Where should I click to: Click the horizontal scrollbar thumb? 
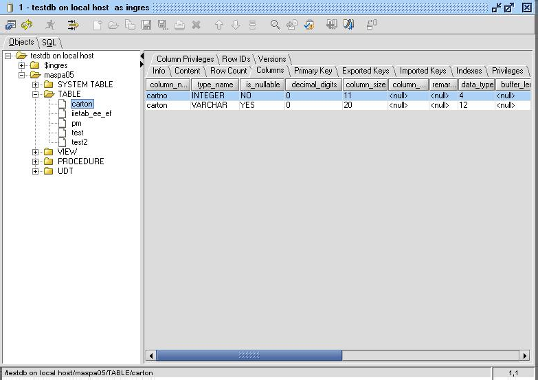coord(249,355)
